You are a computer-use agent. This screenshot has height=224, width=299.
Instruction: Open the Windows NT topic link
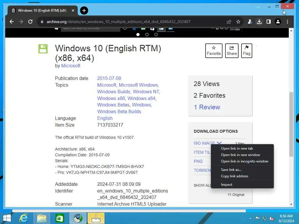coord(146,92)
